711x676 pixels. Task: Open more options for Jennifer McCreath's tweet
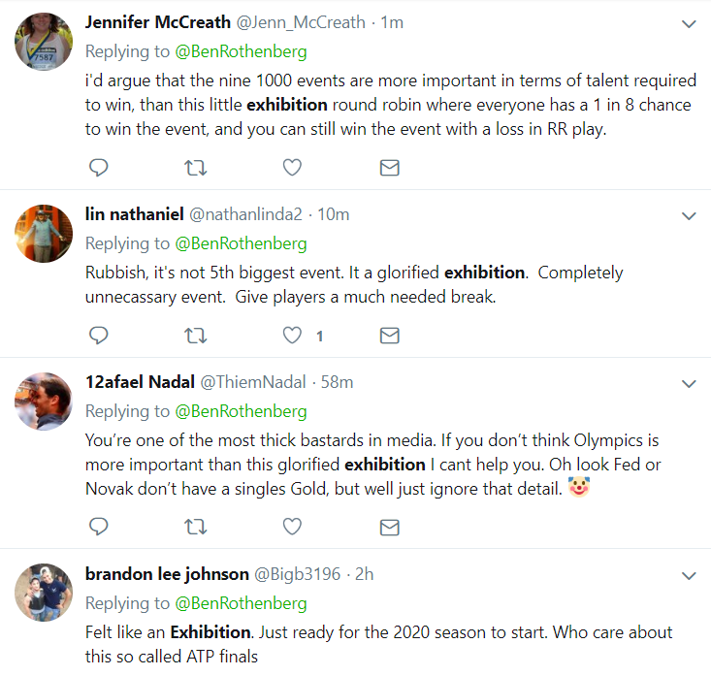(x=688, y=23)
